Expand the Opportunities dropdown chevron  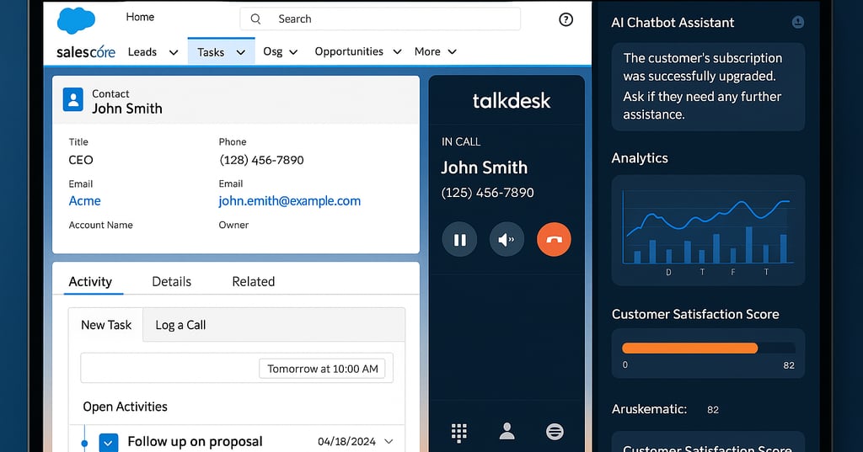(397, 51)
